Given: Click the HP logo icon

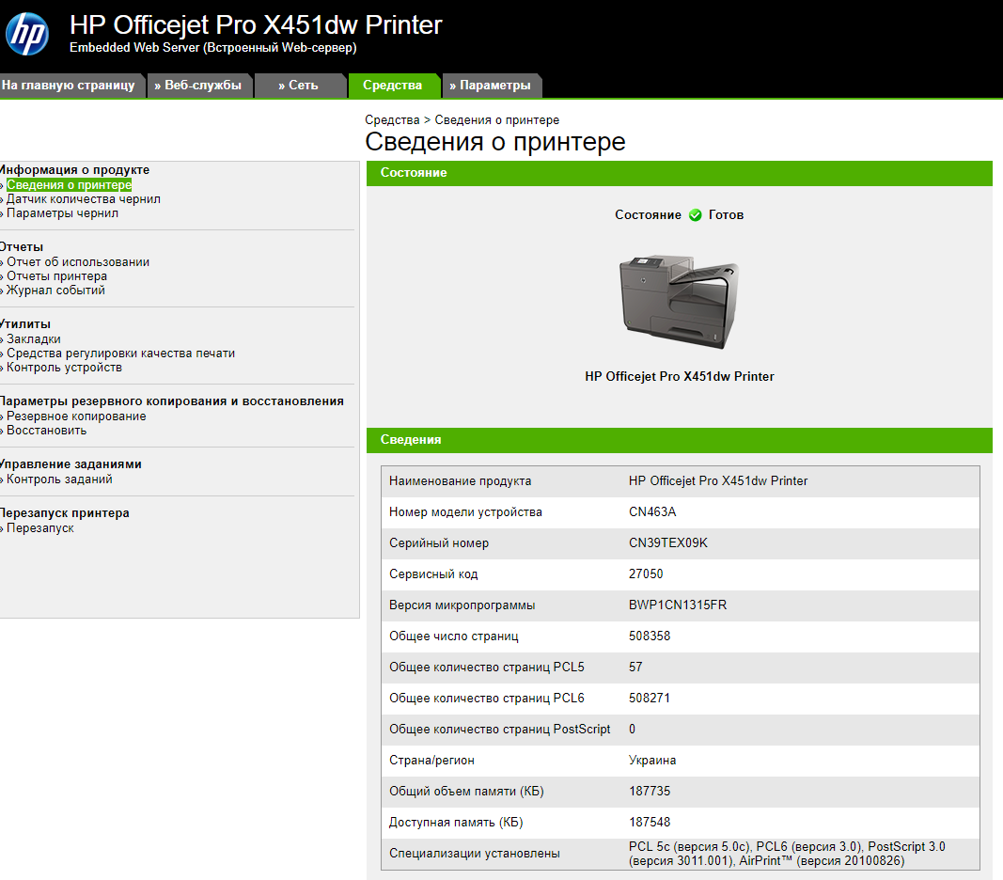Looking at the screenshot, I should click(x=27, y=33).
